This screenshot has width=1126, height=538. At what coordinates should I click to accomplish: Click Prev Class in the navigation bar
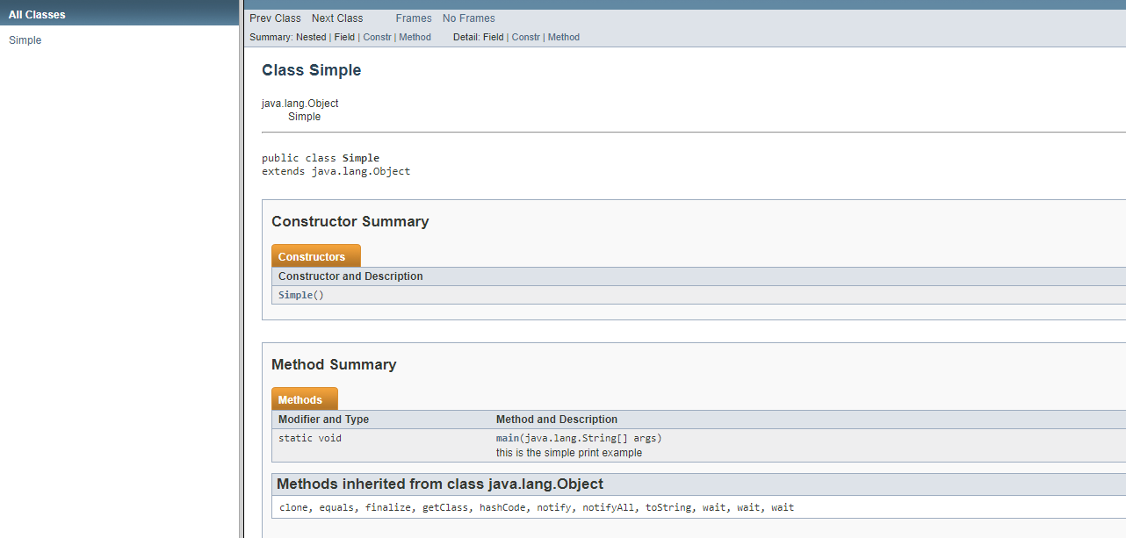pos(275,18)
